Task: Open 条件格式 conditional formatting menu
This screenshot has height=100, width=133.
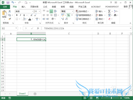Action: click(82, 11)
